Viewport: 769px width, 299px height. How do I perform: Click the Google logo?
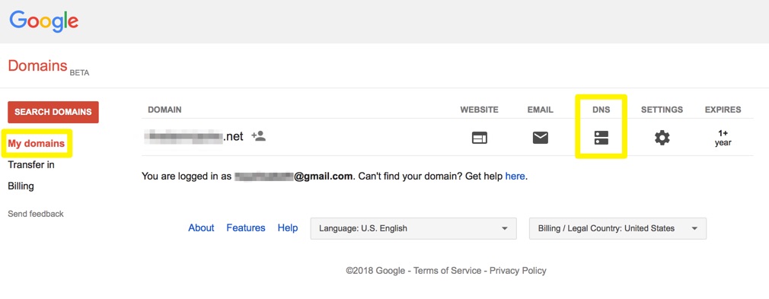click(43, 21)
